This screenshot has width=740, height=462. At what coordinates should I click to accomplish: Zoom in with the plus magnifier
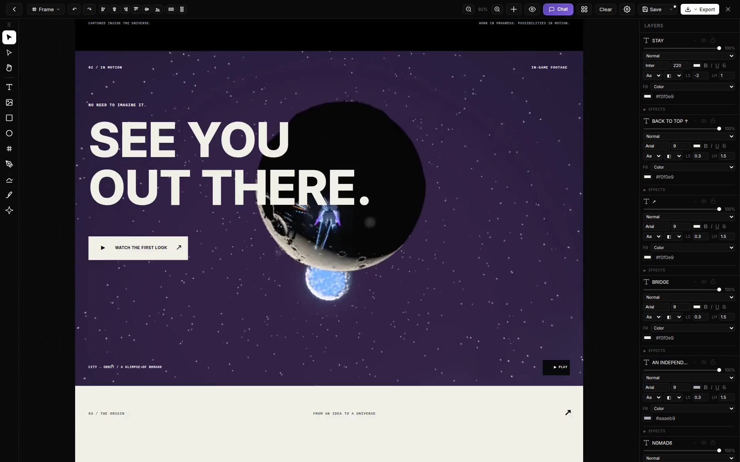497,9
